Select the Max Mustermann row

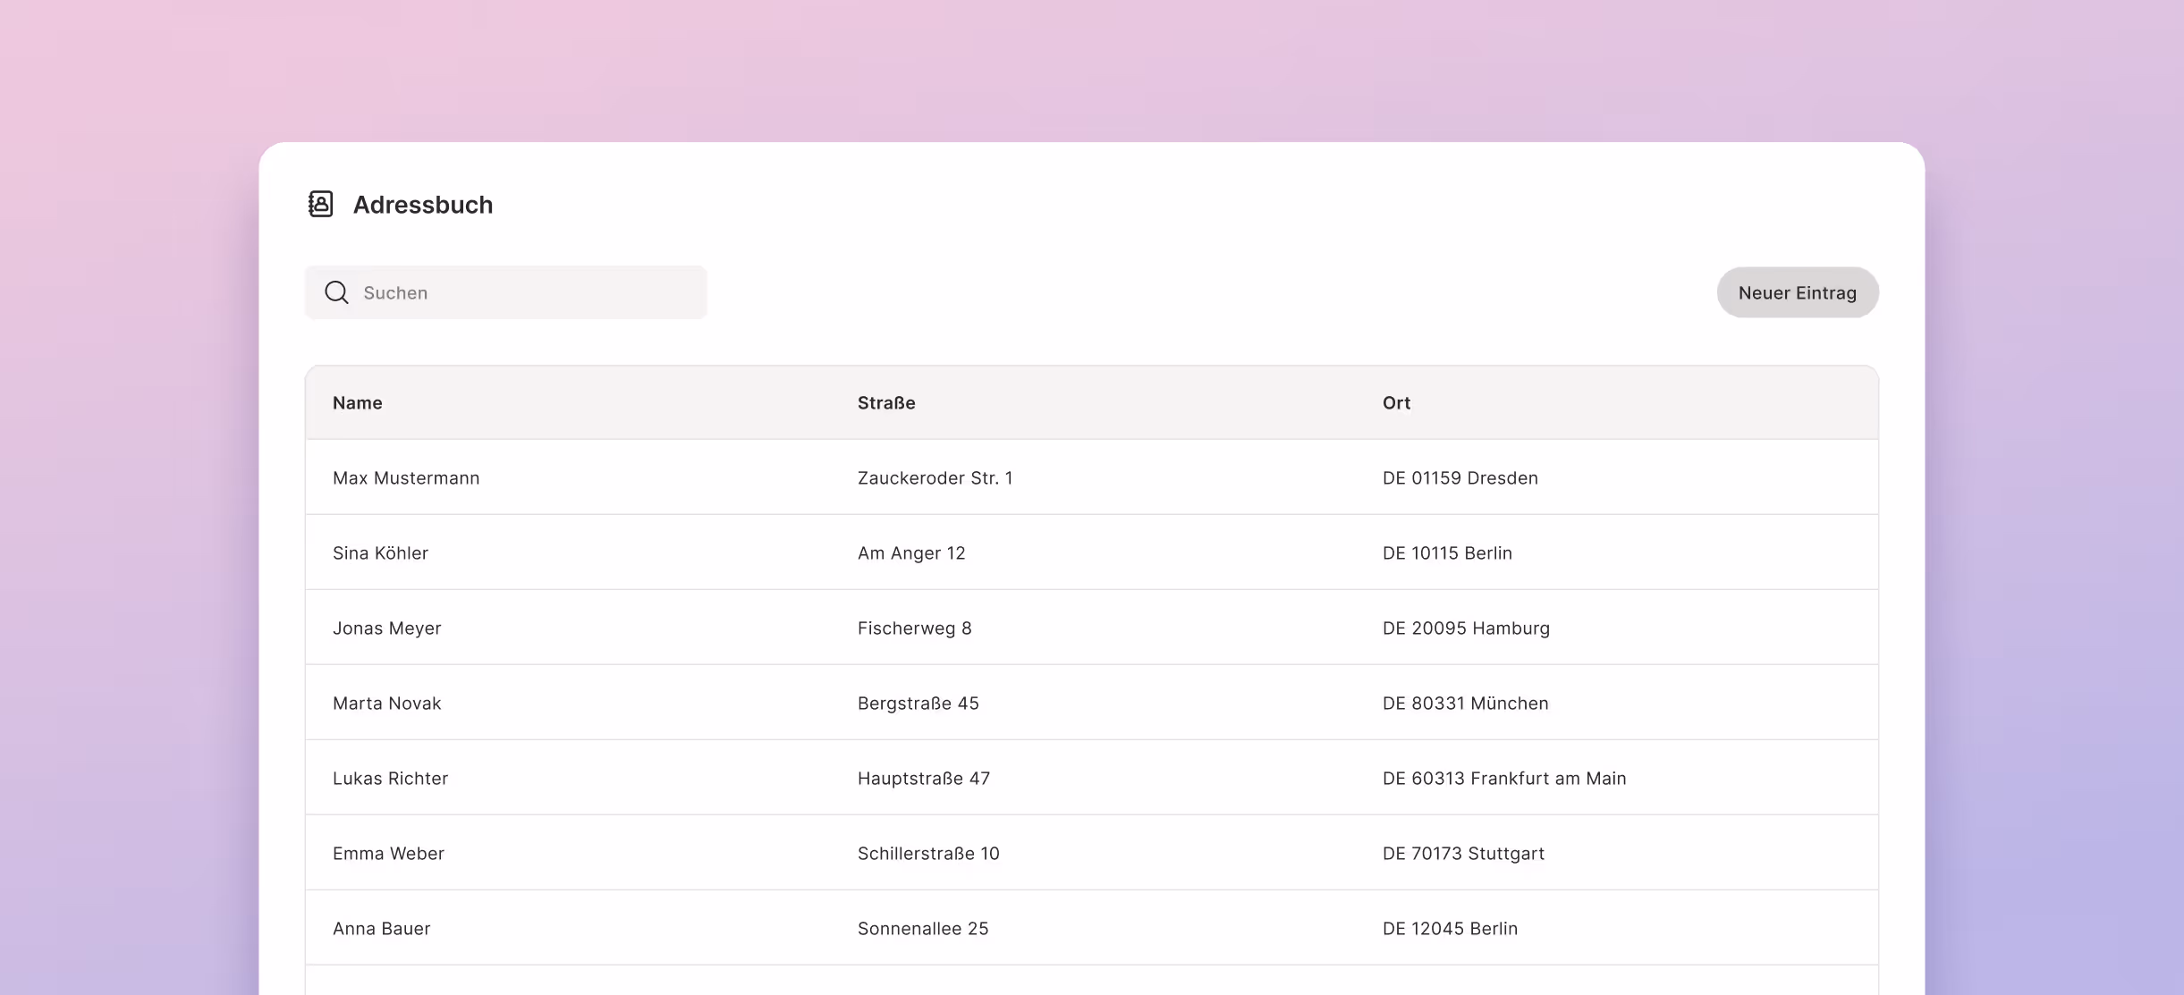[406, 478]
